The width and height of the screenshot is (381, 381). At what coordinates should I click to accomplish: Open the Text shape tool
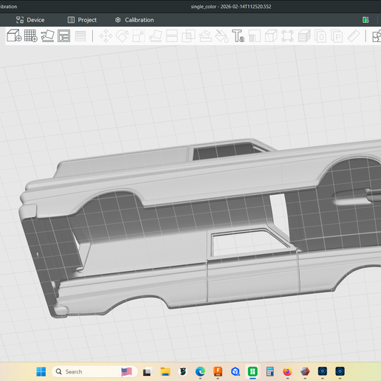238,36
